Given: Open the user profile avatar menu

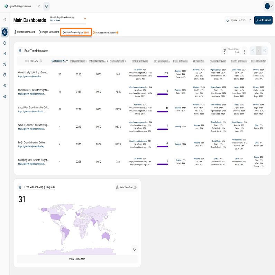Looking at the screenshot, I should click(268, 6).
